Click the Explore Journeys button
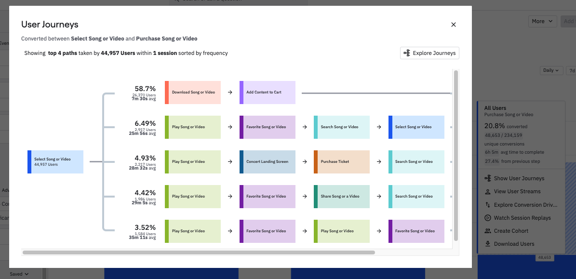This screenshot has height=279, width=576. pyautogui.click(x=429, y=53)
